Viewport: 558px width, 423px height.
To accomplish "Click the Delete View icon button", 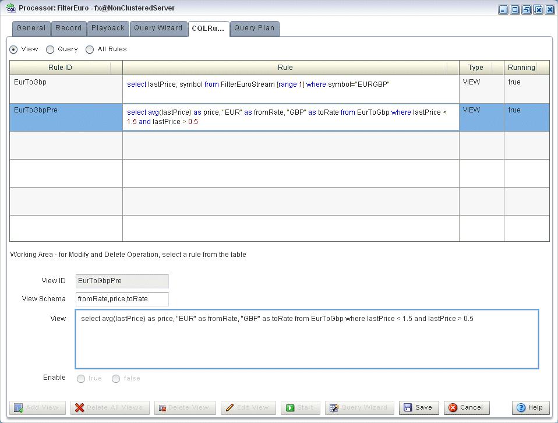I will tap(163, 408).
